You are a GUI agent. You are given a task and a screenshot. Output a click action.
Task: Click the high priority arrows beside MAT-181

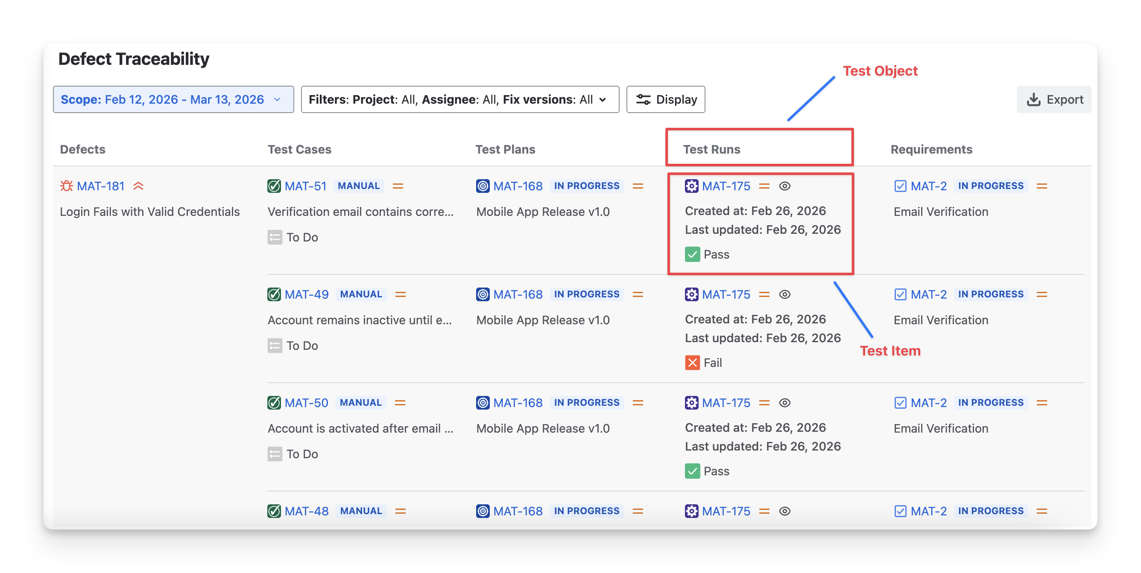139,186
